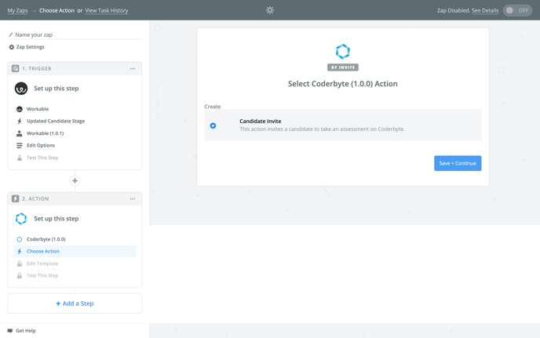The image size is (540, 338).
Task: Select Updated Candidate Stage trigger row
Action: 75,121
